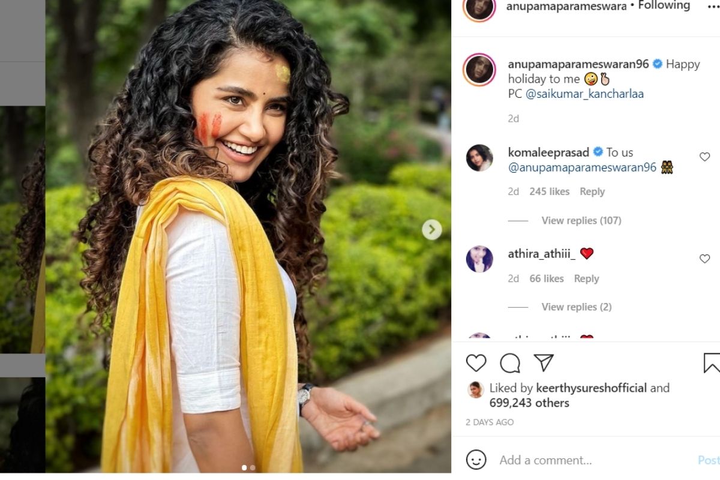
Task: Reply to komaleeprasad's comment
Action: (x=592, y=191)
